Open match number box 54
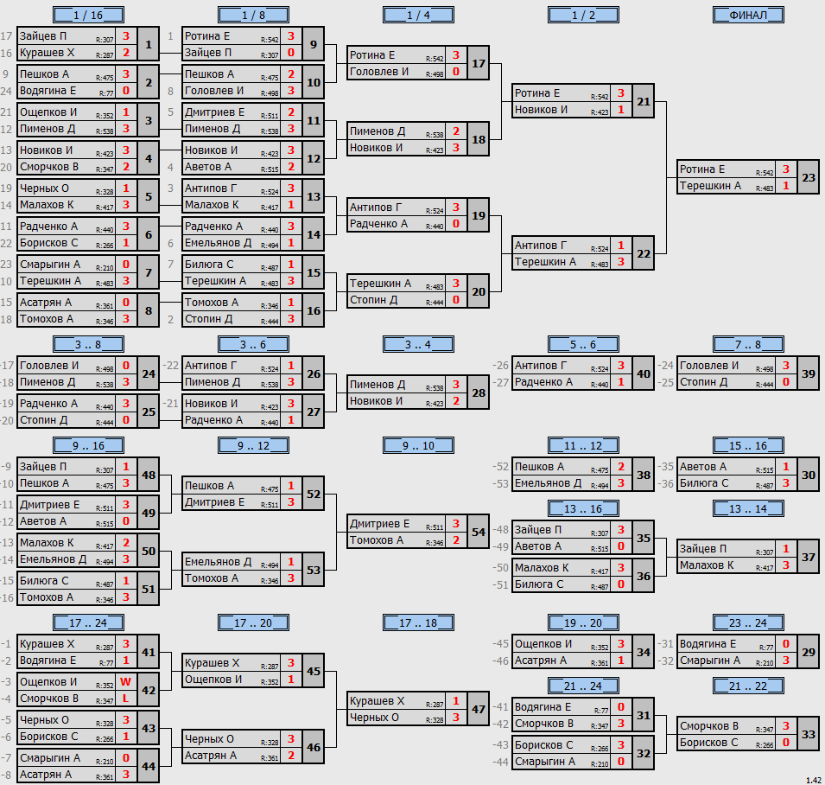This screenshot has width=825, height=785. click(479, 532)
